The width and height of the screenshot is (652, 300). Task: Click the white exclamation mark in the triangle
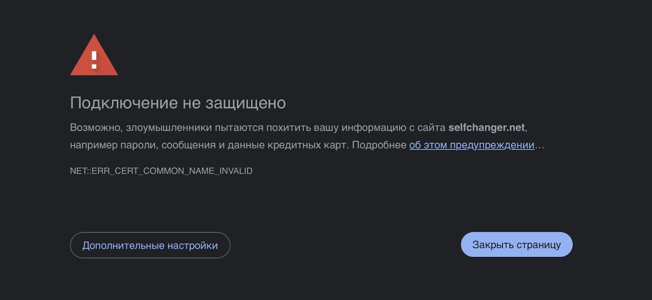[x=94, y=60]
